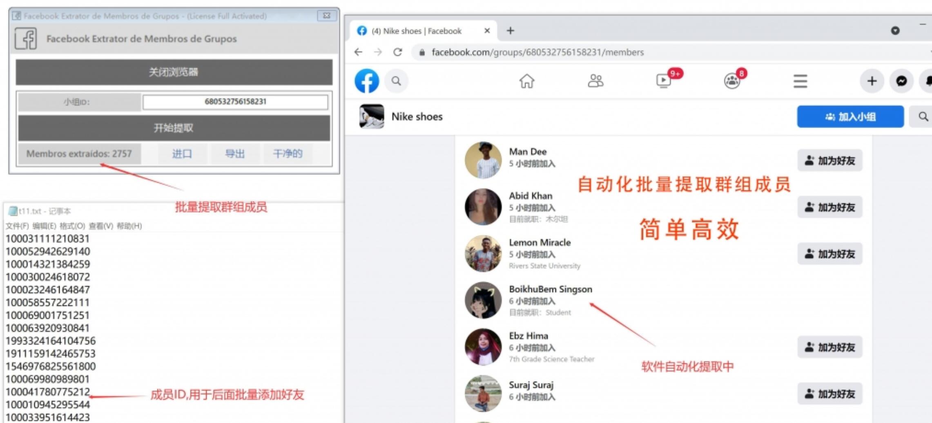The image size is (932, 423).
Task: Open 帮助(H) menu in Notepad
Action: coord(129,226)
